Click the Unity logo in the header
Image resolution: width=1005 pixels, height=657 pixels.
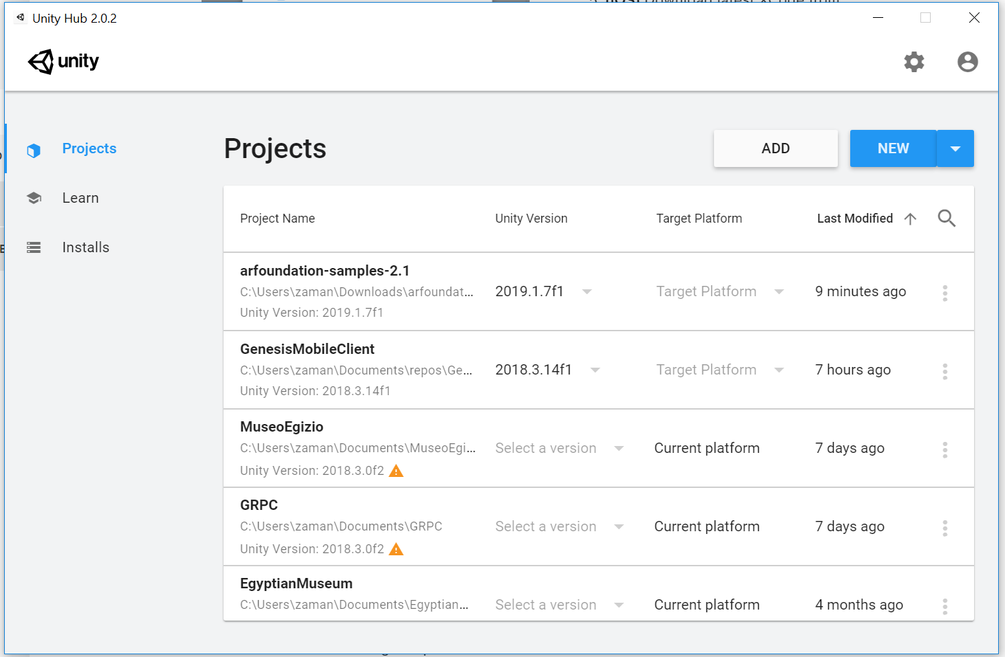[63, 62]
